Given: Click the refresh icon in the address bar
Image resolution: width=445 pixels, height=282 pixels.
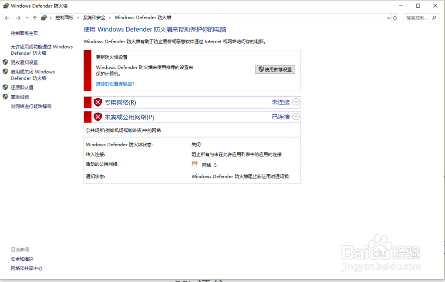Looking at the screenshot, I should pos(396,17).
